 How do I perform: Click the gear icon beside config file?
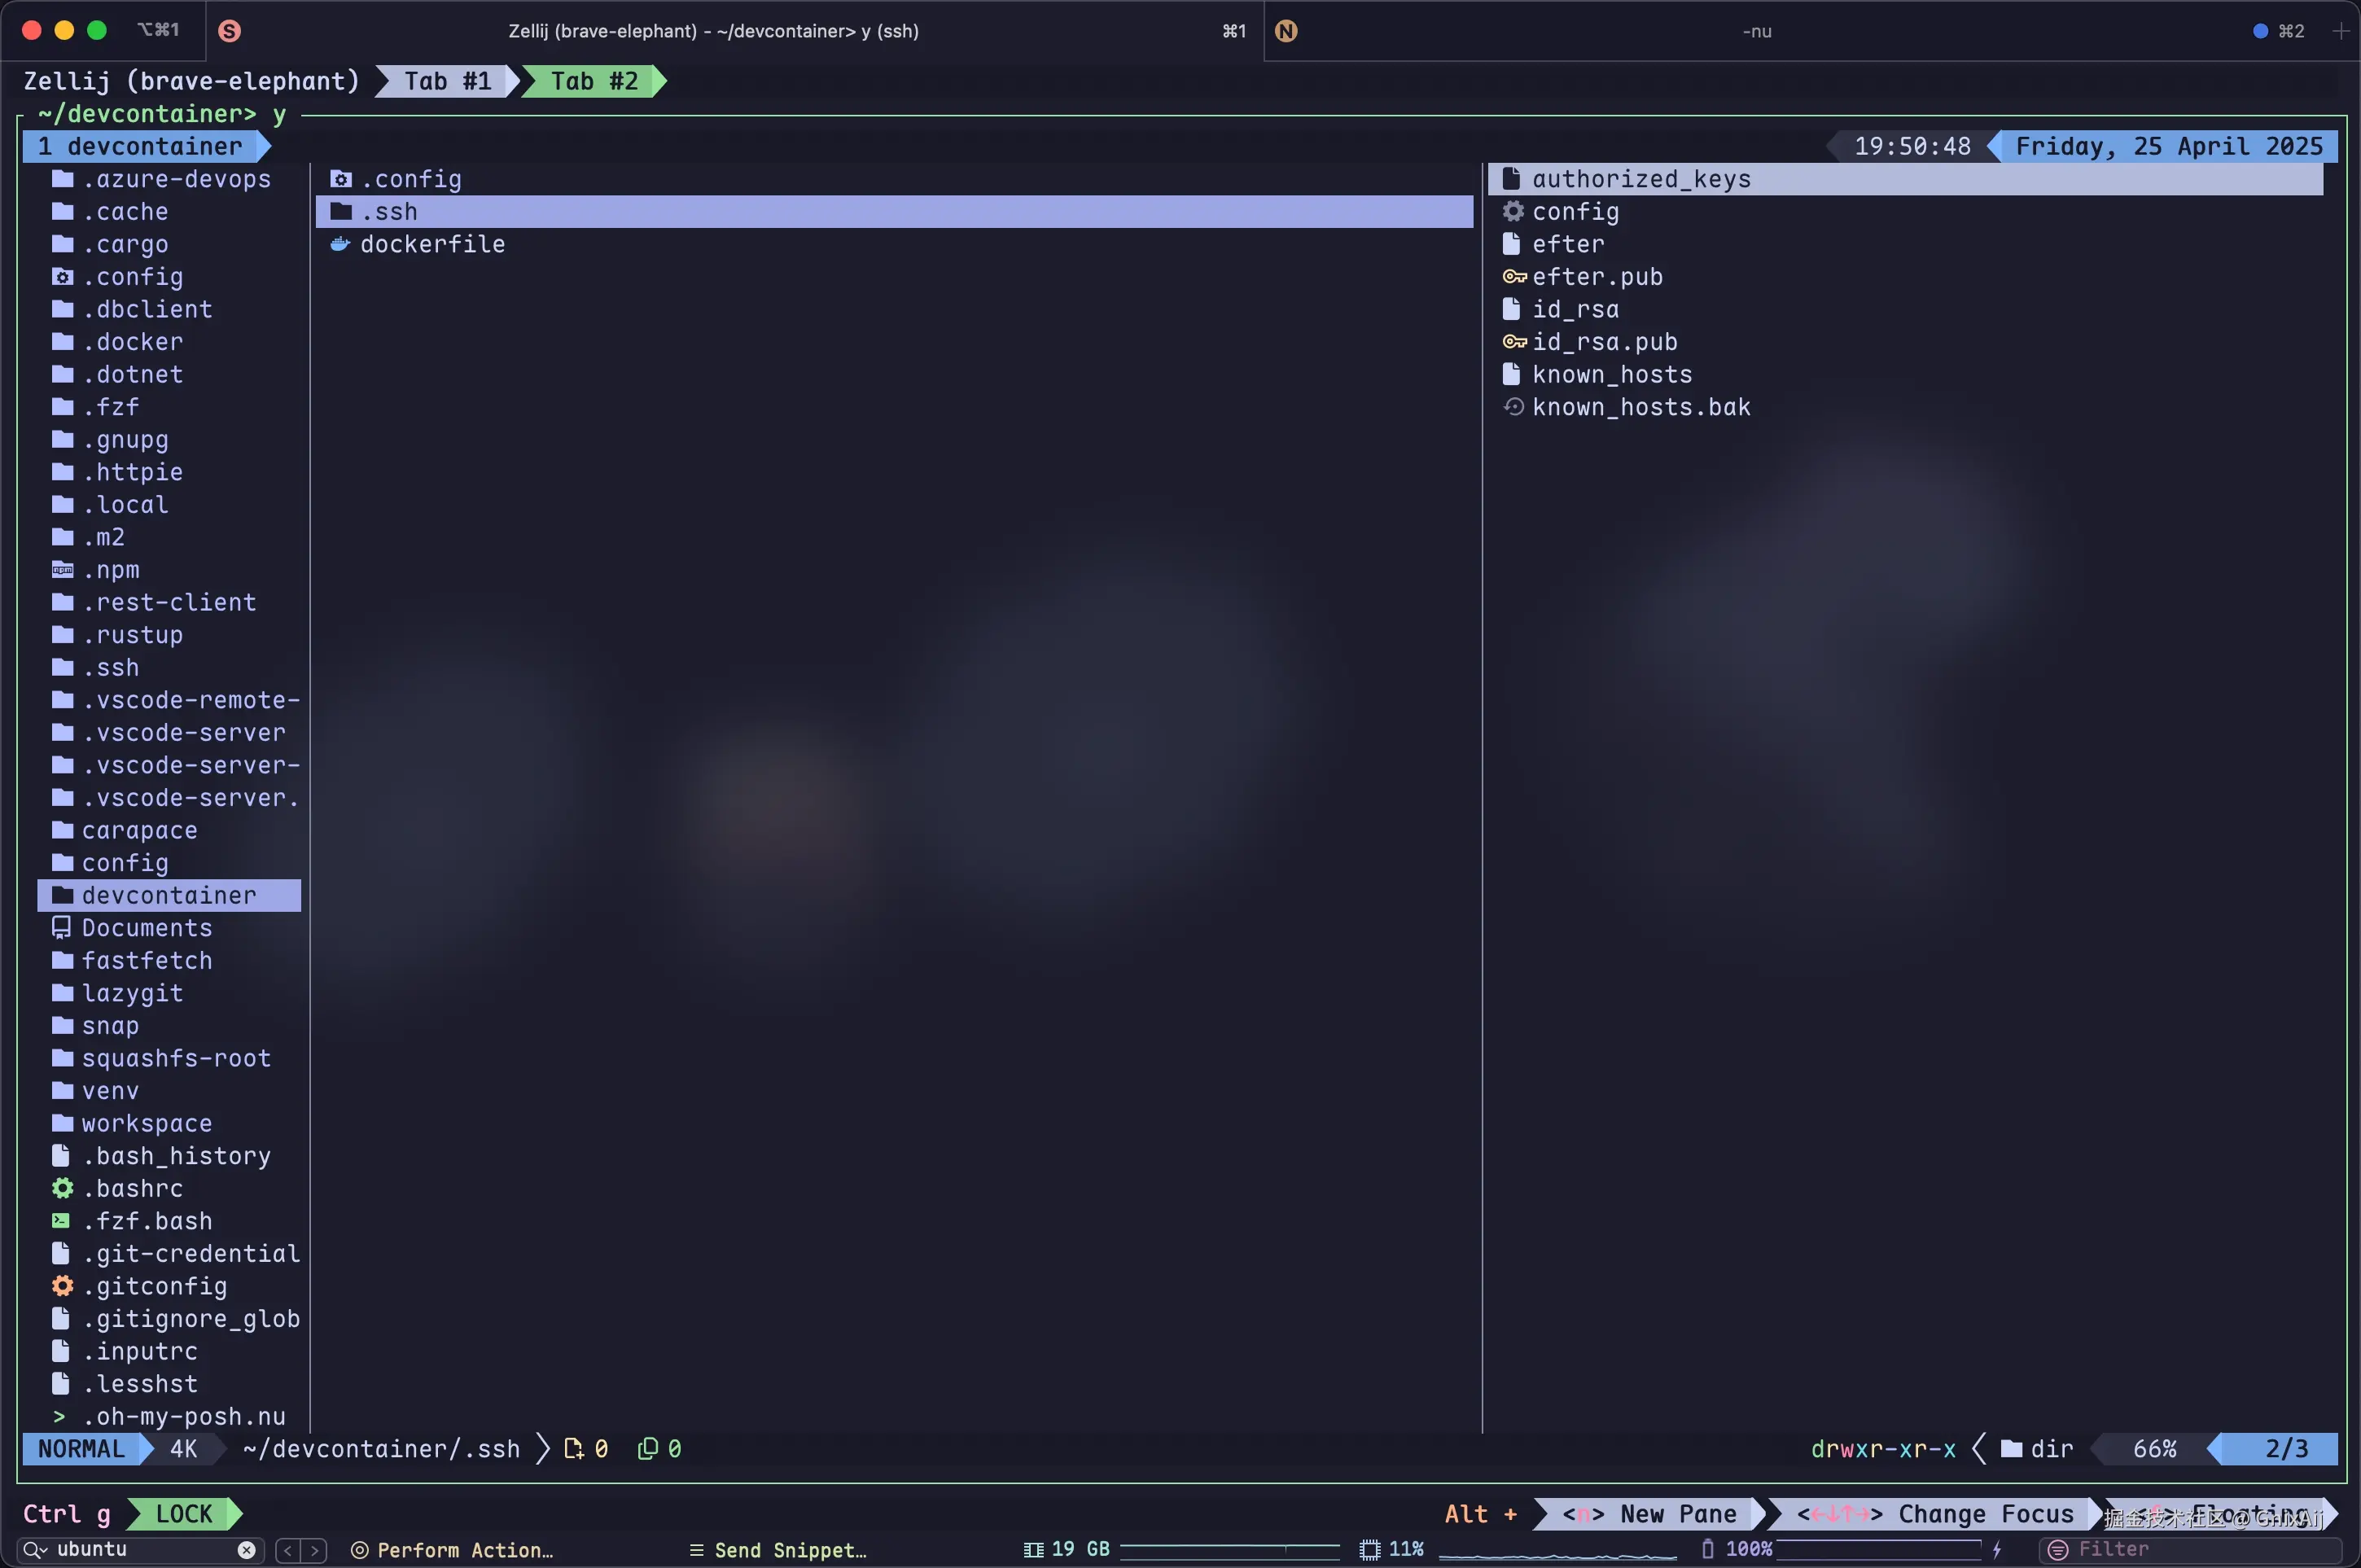[1513, 211]
